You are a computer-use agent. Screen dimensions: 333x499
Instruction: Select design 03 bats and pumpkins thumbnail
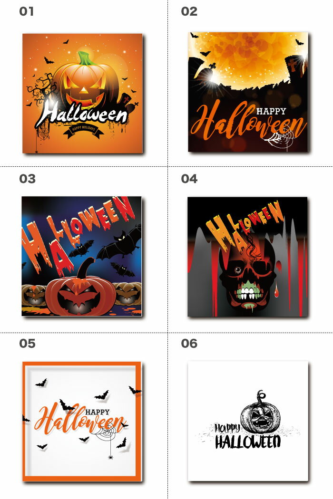point(81,256)
